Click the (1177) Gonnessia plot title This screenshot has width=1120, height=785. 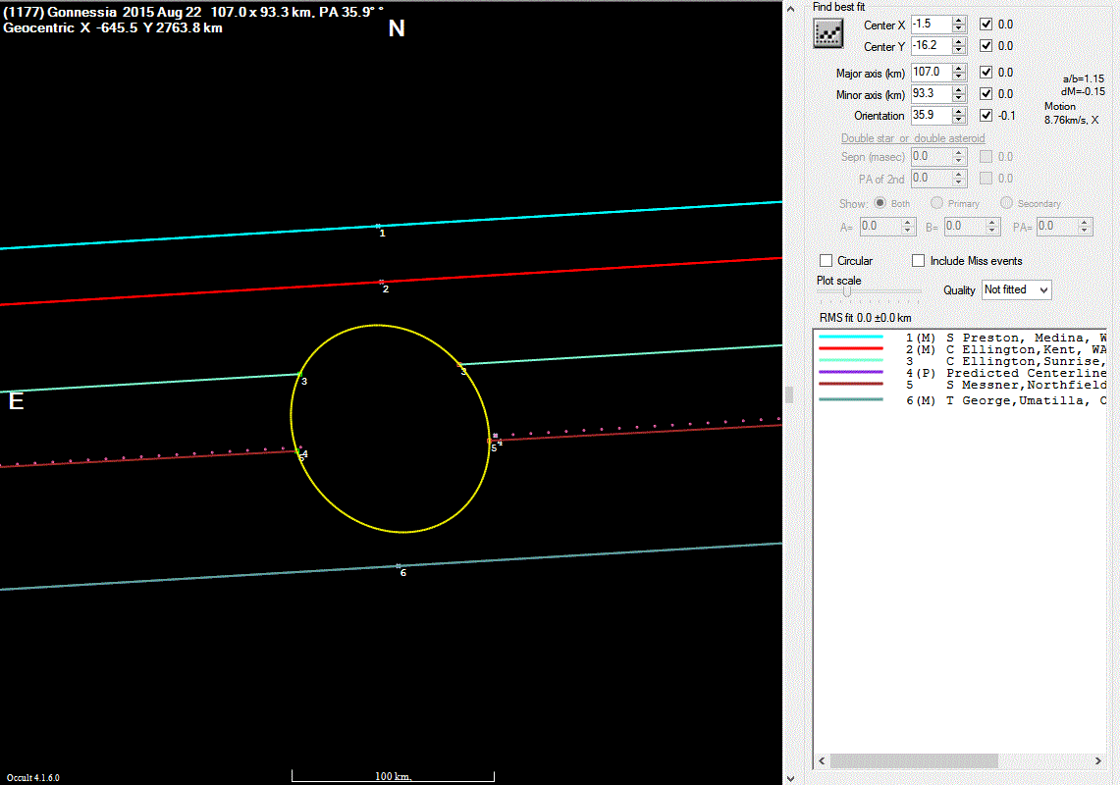pos(192,12)
